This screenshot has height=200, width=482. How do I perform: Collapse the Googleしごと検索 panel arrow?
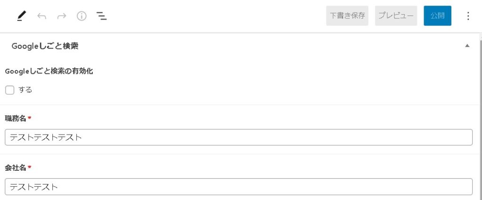click(467, 46)
